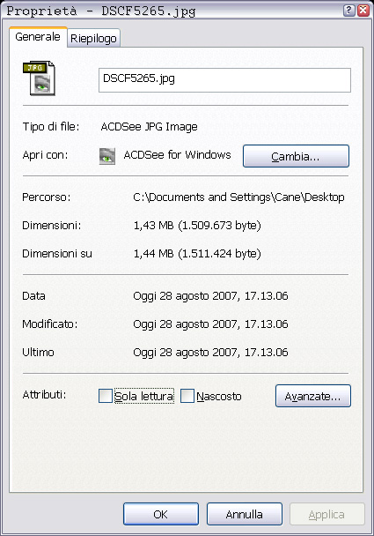Viewport: 374px width, 536px height.
Task: Click the greyed-out Applica button
Action: [326, 514]
